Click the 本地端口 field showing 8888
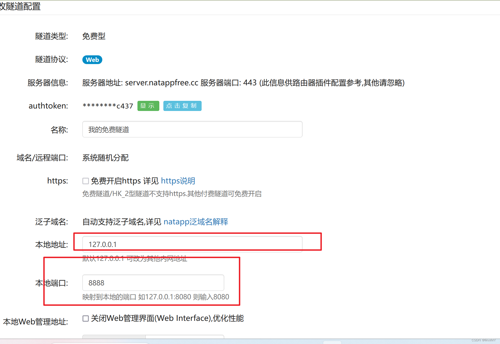This screenshot has height=344, width=500. pos(153,283)
